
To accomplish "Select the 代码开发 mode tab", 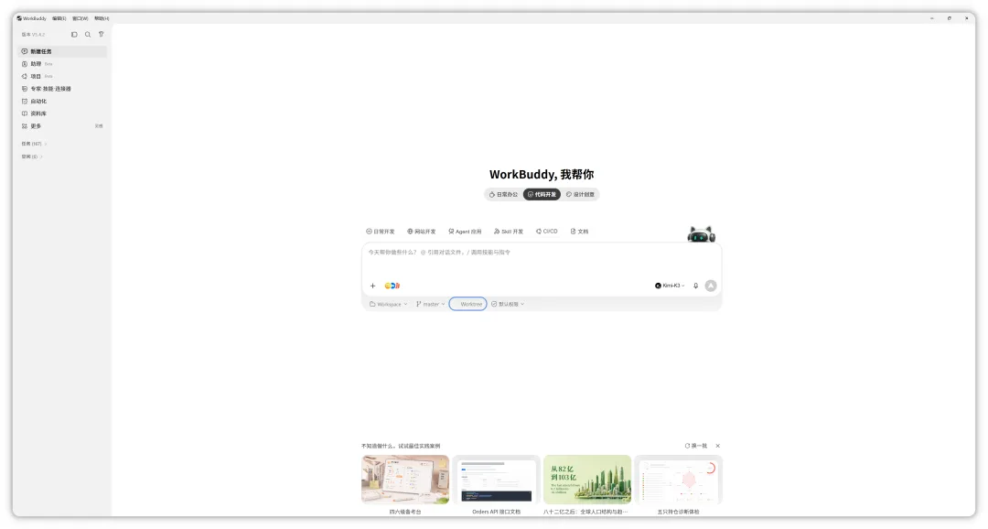I will click(542, 194).
